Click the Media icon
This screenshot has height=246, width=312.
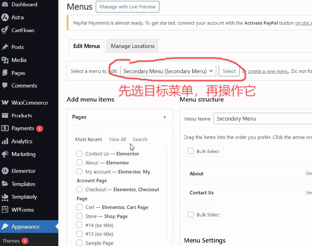(5, 60)
